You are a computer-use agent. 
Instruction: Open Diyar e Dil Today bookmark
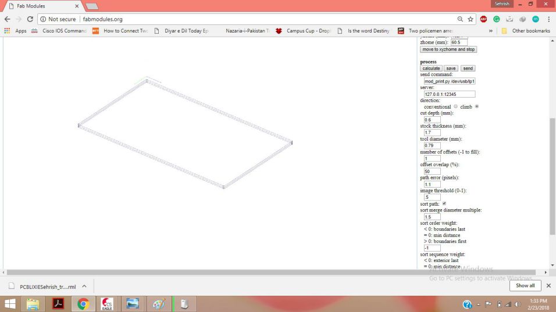(x=181, y=31)
